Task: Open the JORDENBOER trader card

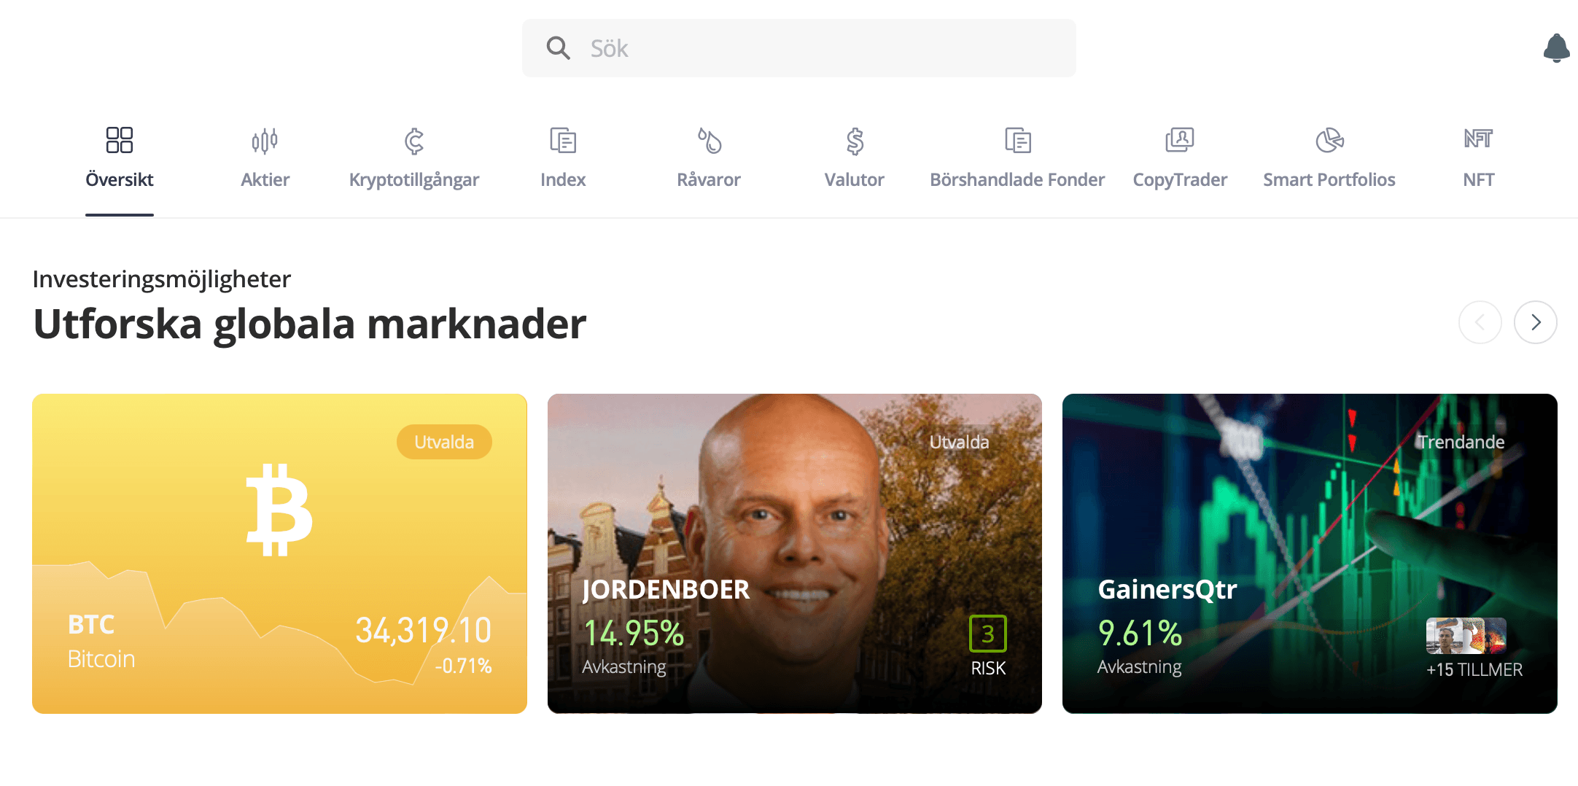Action: click(794, 553)
